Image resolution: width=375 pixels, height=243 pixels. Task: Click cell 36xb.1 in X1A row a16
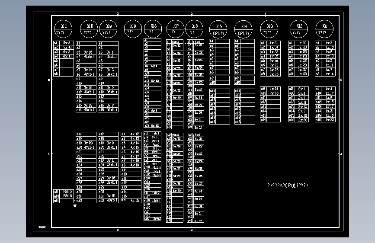click(111, 110)
